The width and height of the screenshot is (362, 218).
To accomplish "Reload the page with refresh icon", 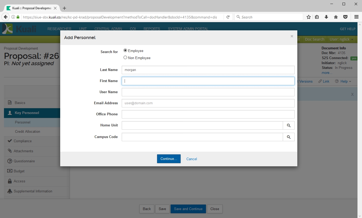I will (228, 17).
